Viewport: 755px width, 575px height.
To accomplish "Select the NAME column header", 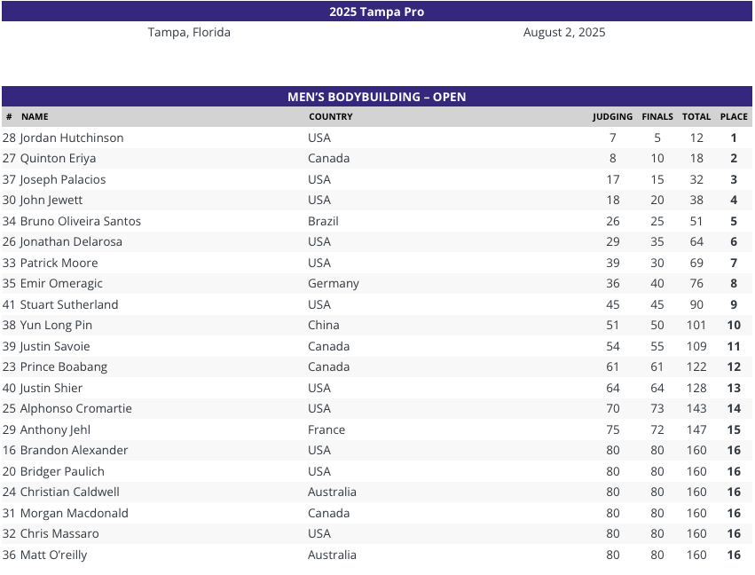I will (35, 116).
